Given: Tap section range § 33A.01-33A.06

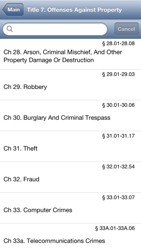Looking at the screenshot, I should point(115,228).
